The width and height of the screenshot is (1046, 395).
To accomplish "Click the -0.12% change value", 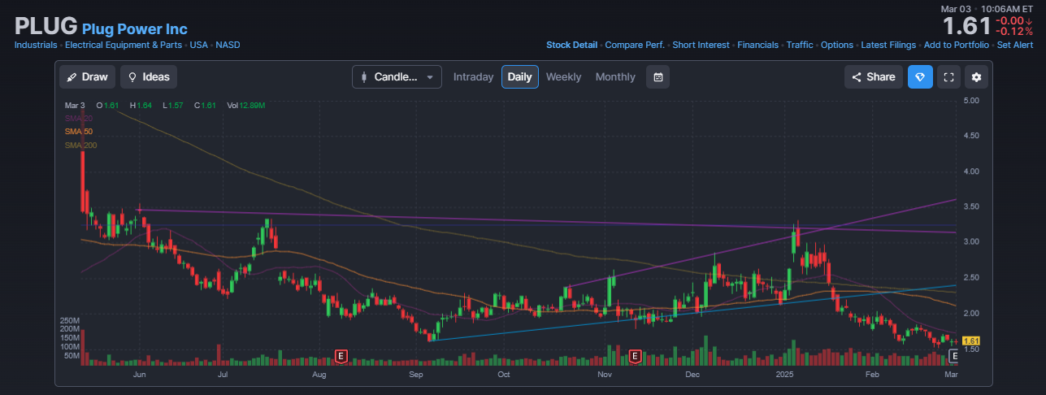I will click(x=1014, y=32).
